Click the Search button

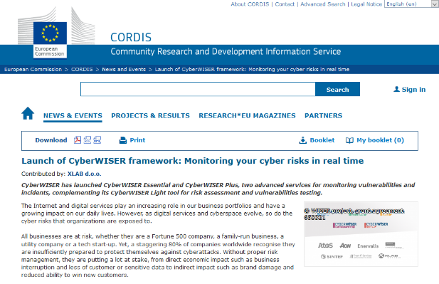[338, 89]
